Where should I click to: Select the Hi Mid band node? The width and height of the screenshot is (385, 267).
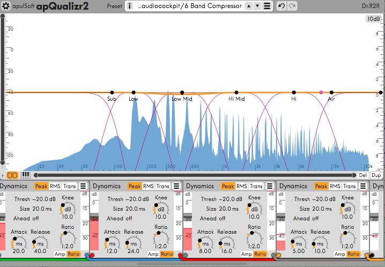(236, 93)
